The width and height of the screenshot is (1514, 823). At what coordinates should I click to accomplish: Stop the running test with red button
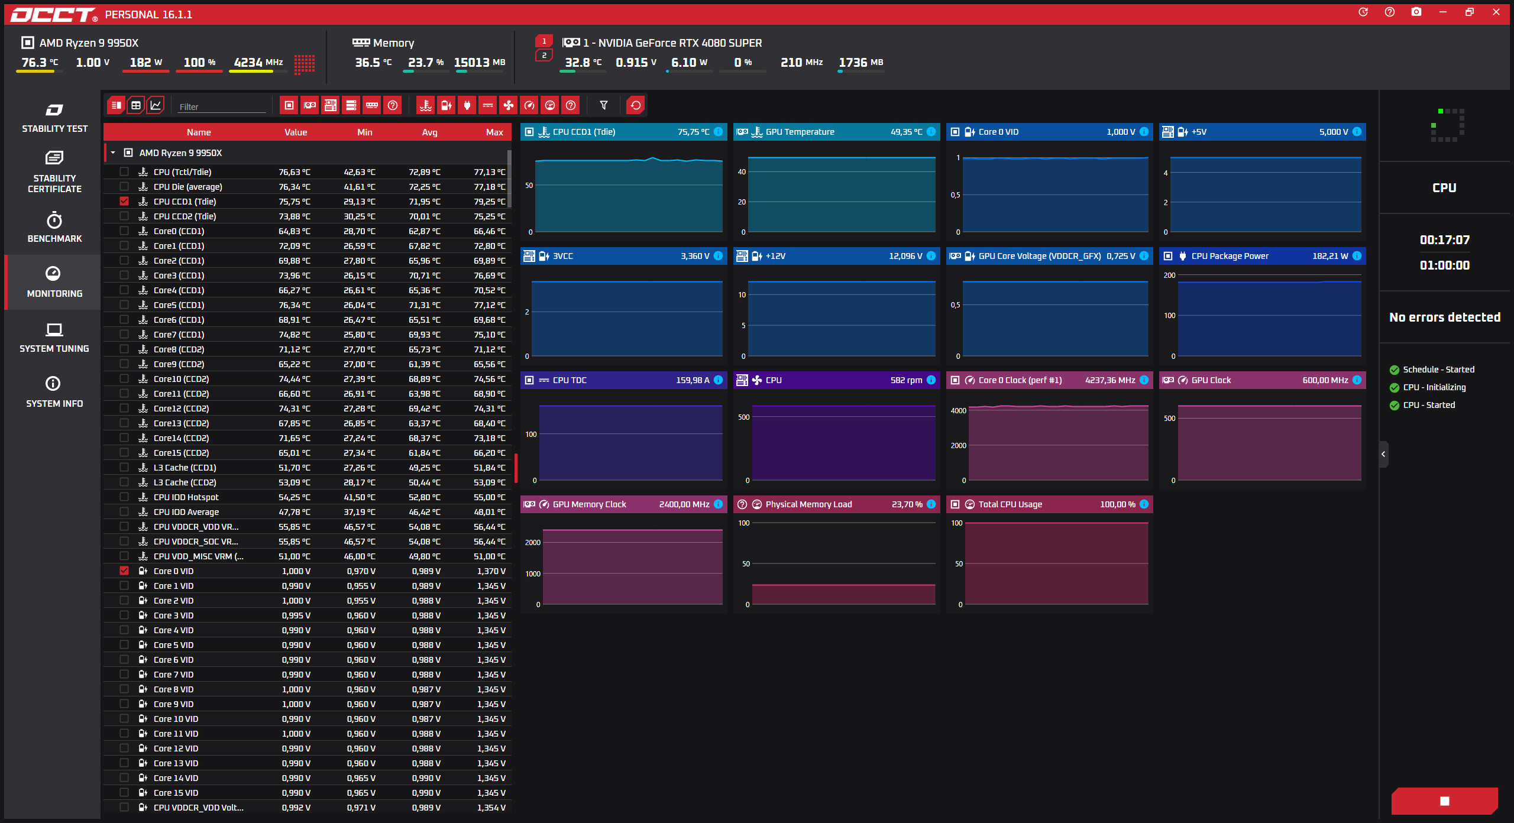(1444, 801)
